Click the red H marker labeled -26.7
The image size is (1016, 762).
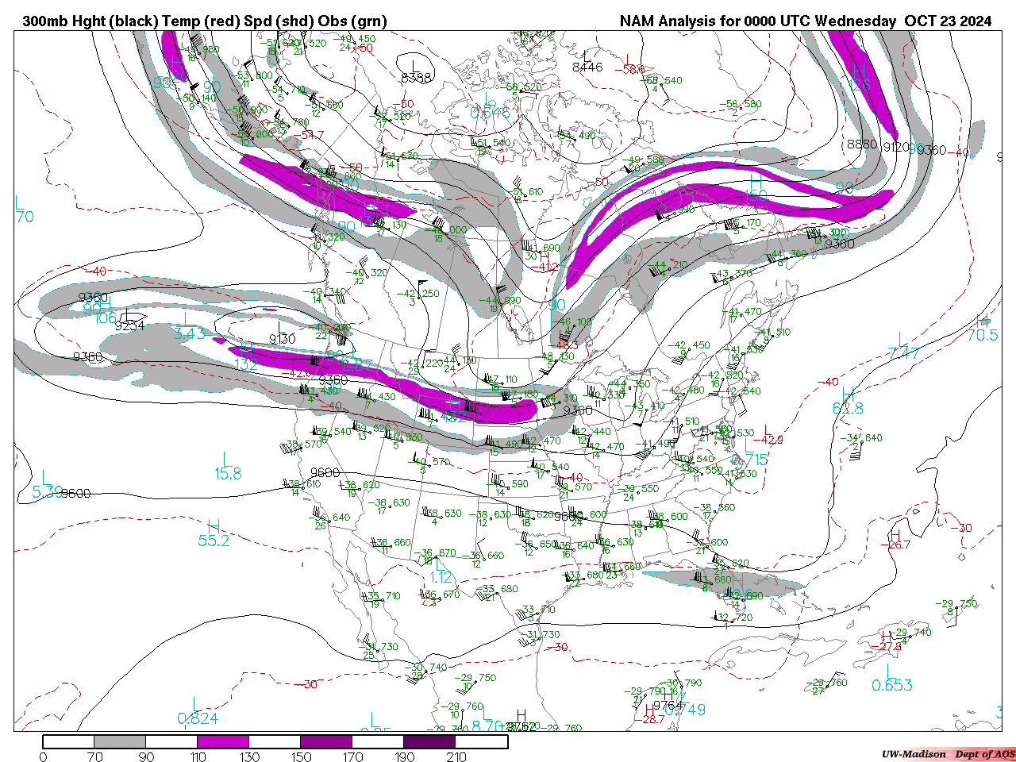pos(895,534)
